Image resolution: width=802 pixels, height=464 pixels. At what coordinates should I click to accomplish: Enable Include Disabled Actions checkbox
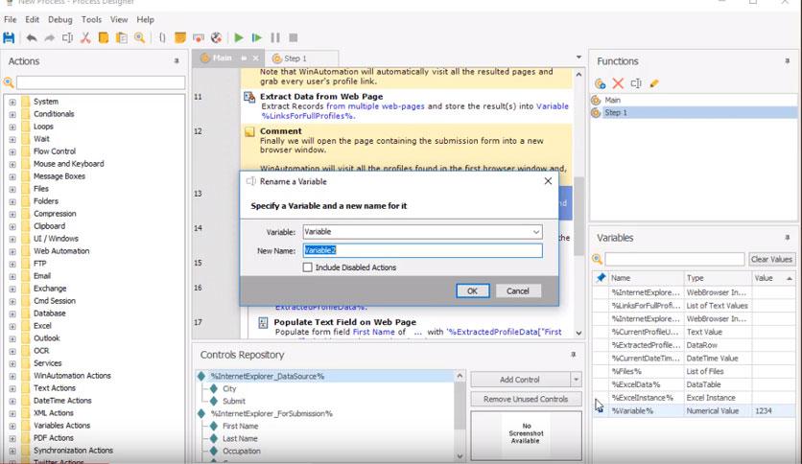point(307,267)
